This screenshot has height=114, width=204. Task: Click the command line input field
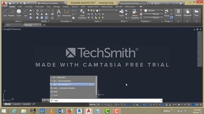click(x=106, y=101)
